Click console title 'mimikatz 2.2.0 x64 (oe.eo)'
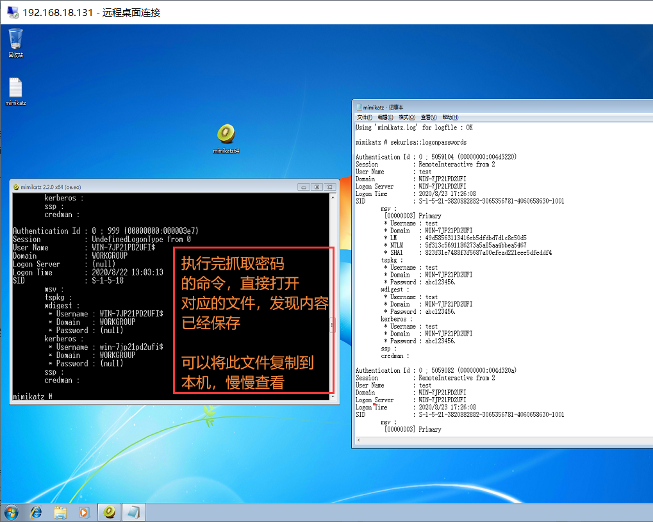This screenshot has height=522, width=653. point(51,187)
